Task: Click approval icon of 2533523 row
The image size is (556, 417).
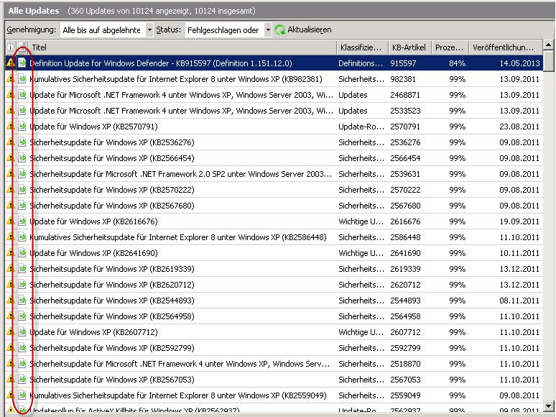Action: [x=22, y=111]
